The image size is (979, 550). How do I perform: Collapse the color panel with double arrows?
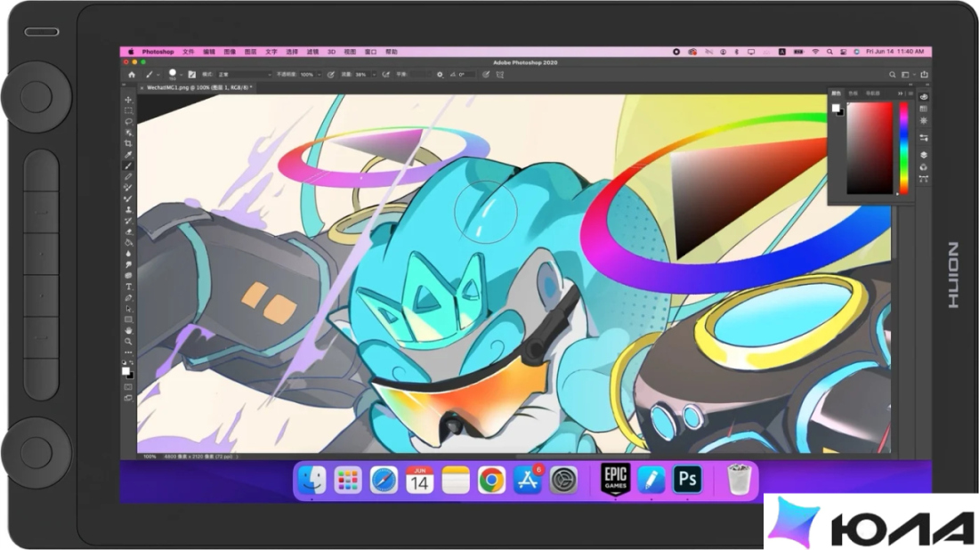(901, 93)
